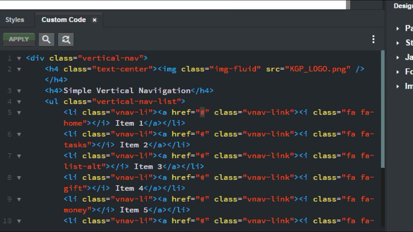Click "Item 2" text in code
This screenshot has height=232, width=413.
[x=134, y=145]
